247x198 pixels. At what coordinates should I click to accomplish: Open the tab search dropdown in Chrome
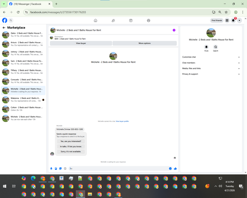coord(4,4)
